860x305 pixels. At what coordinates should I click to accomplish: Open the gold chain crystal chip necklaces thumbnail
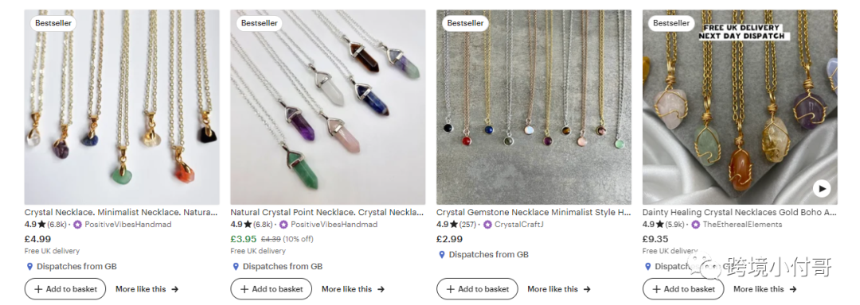click(x=122, y=107)
